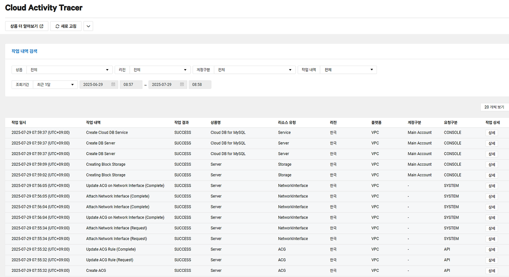Click the 작업 일시 column header

(x=19, y=122)
